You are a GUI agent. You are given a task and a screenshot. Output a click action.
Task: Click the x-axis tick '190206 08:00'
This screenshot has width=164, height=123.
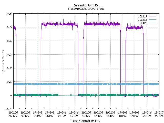(x=62, y=114)
